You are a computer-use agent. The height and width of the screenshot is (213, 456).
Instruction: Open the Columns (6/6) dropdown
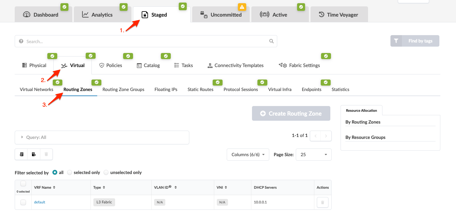click(248, 155)
